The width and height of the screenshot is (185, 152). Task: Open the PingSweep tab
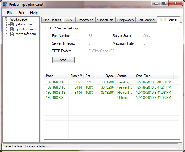(x=126, y=20)
